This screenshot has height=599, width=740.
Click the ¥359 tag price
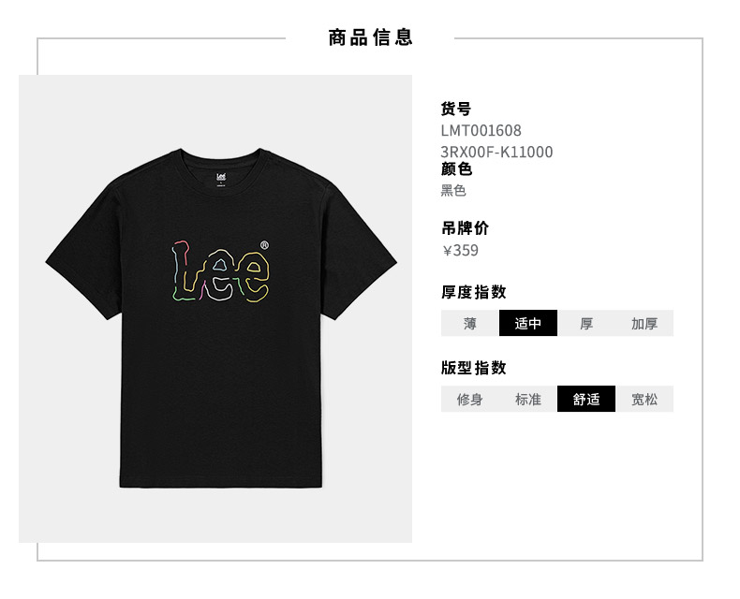tap(461, 250)
